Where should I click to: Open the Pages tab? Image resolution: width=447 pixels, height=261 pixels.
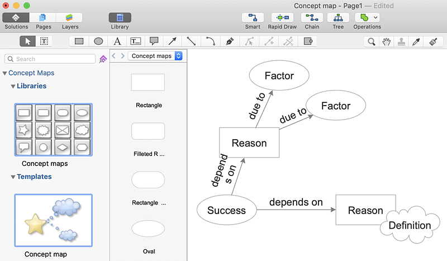[x=43, y=18]
